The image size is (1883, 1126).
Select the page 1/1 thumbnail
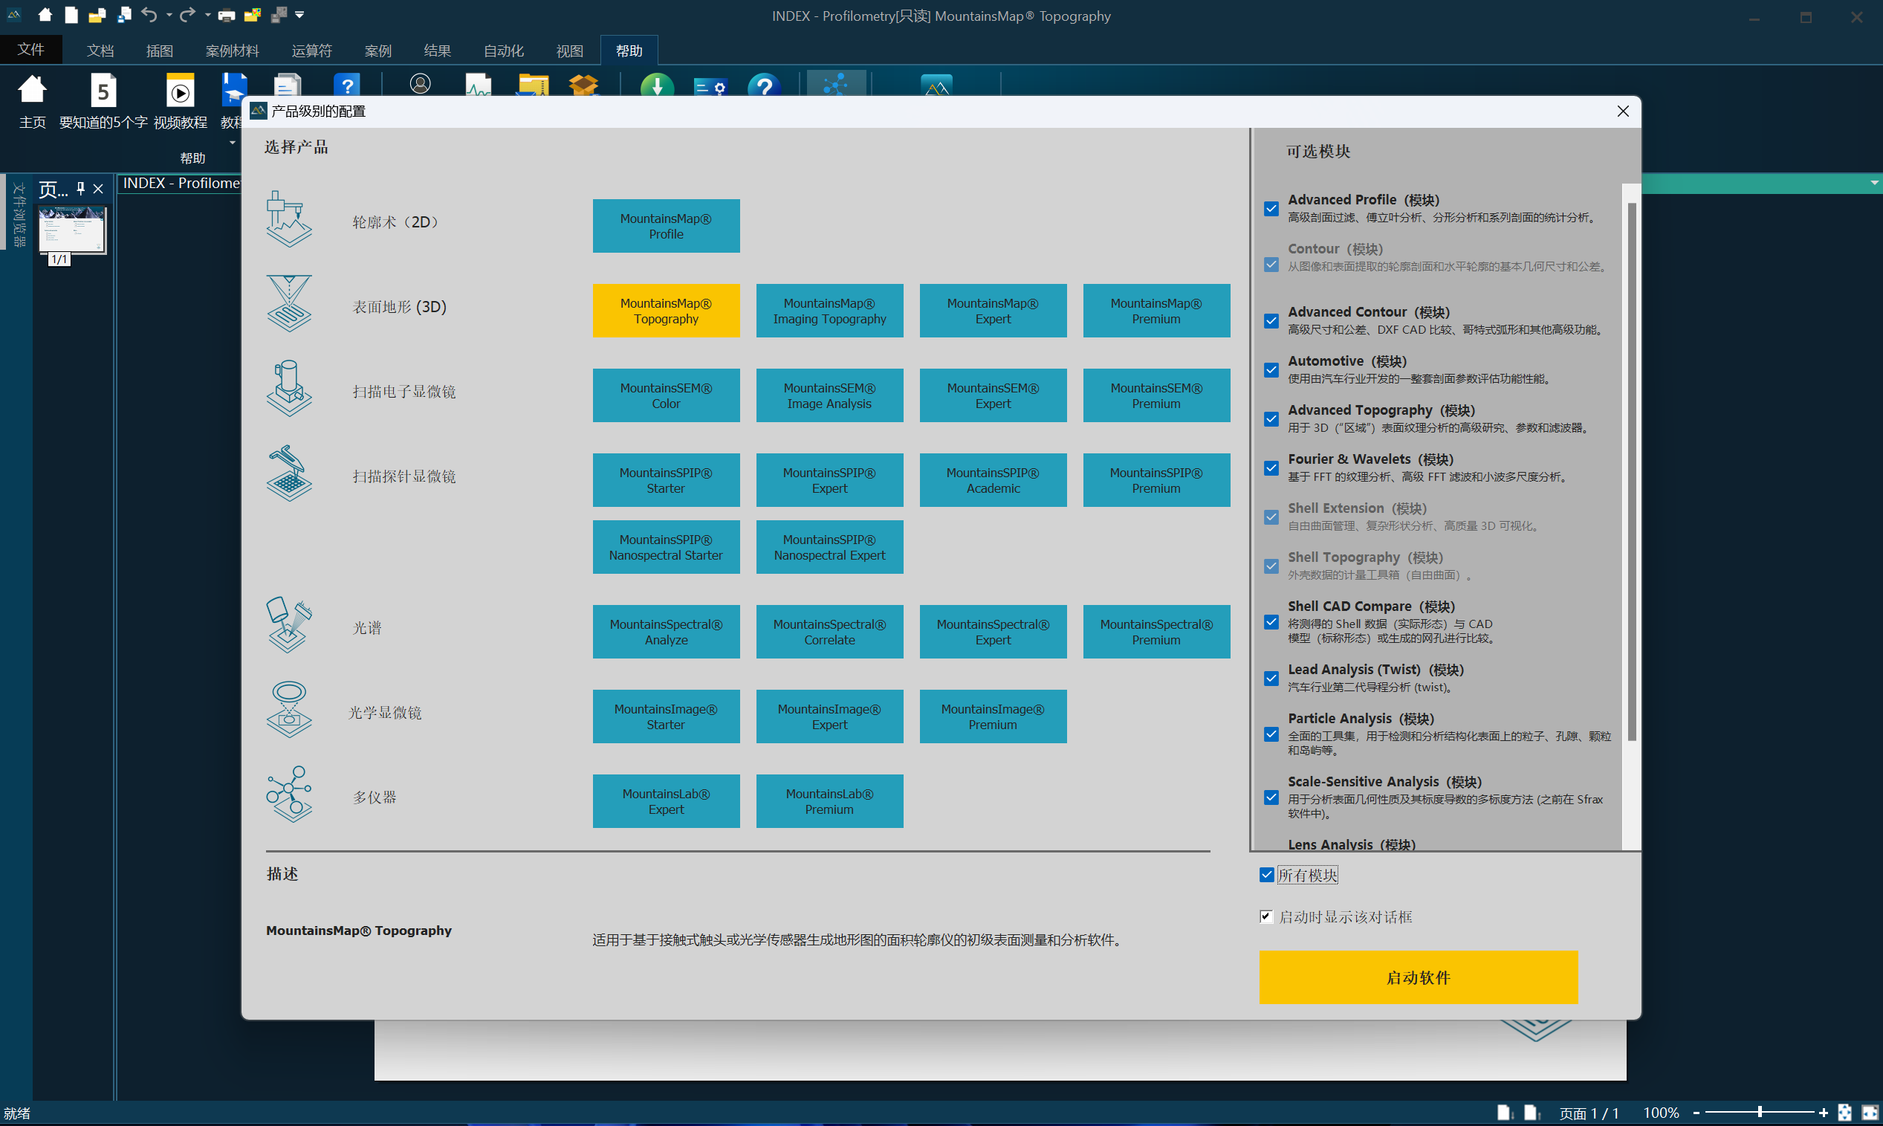click(x=72, y=230)
